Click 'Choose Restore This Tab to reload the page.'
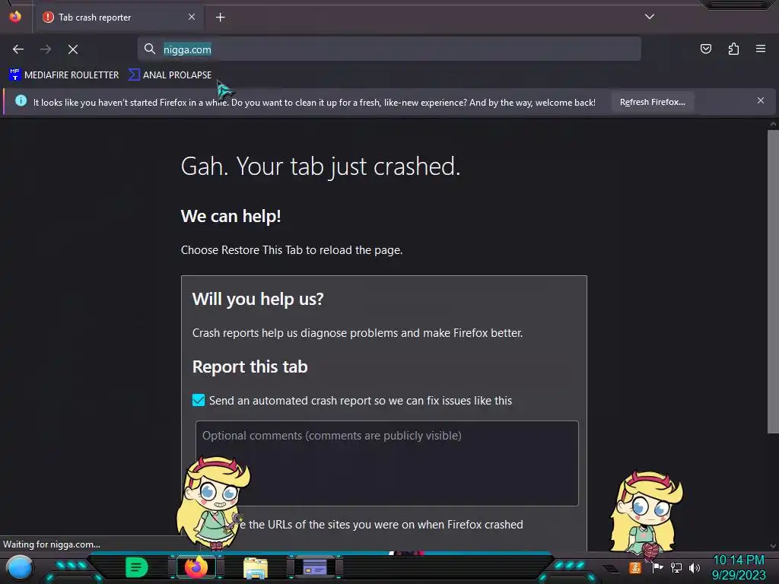 (x=291, y=249)
